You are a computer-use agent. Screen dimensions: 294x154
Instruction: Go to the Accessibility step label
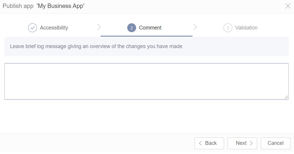click(x=54, y=28)
